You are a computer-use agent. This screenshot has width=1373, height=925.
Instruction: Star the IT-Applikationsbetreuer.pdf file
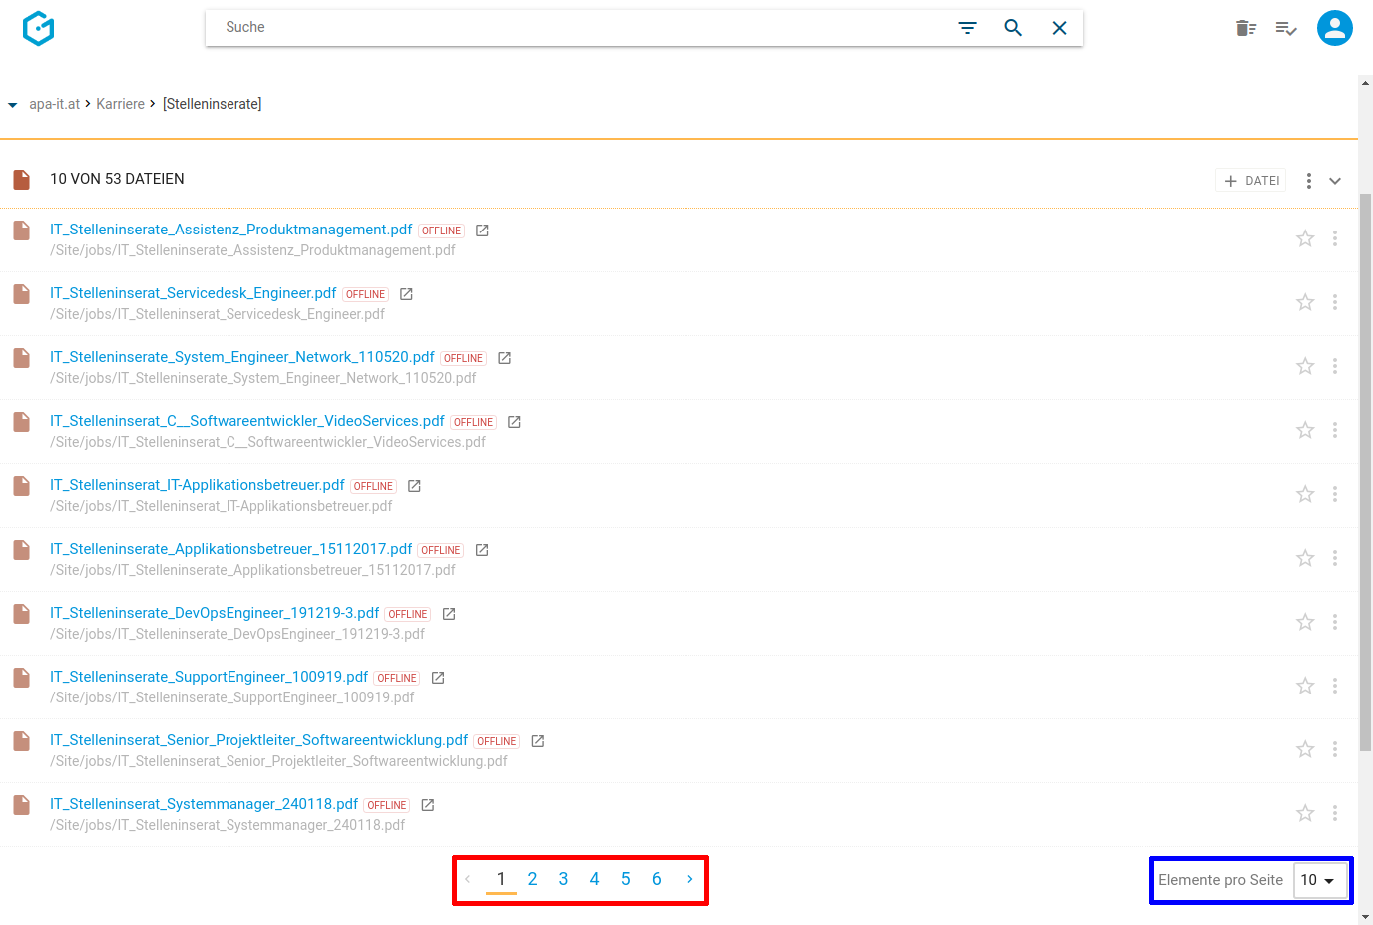pyautogui.click(x=1305, y=494)
